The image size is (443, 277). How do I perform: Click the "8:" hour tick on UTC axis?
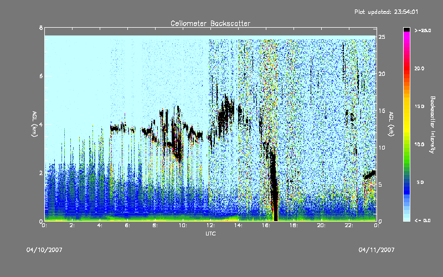[155, 225]
